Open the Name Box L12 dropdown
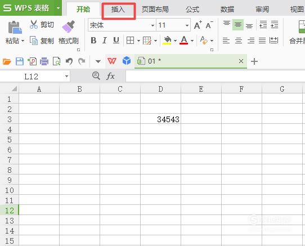This screenshot has height=246, width=305. (67, 76)
